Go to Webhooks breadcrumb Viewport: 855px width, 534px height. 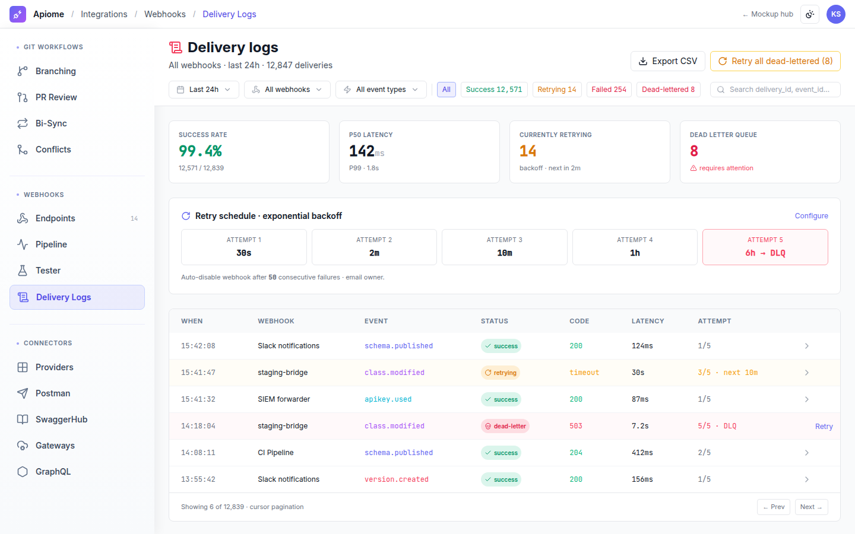(165, 14)
